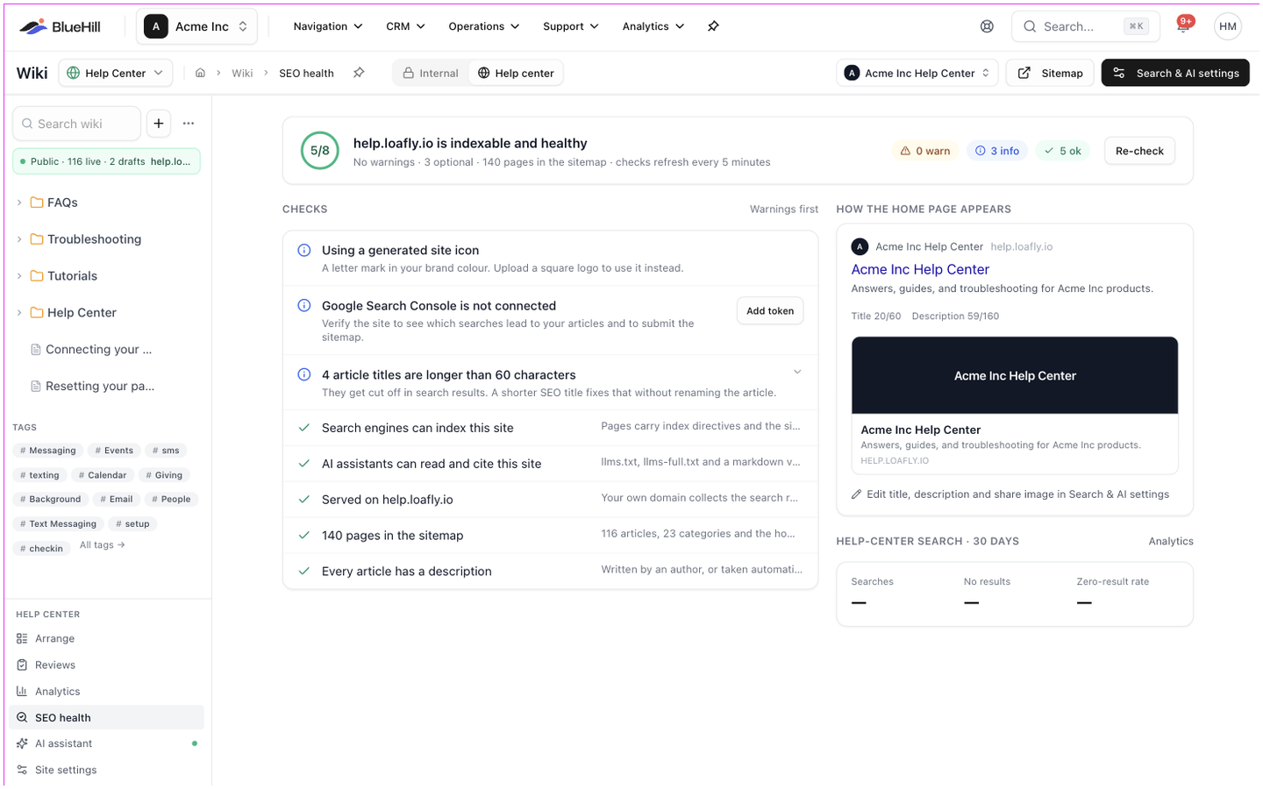Open the Tutorials folder
The height and width of the screenshot is (789, 1263).
tap(72, 276)
